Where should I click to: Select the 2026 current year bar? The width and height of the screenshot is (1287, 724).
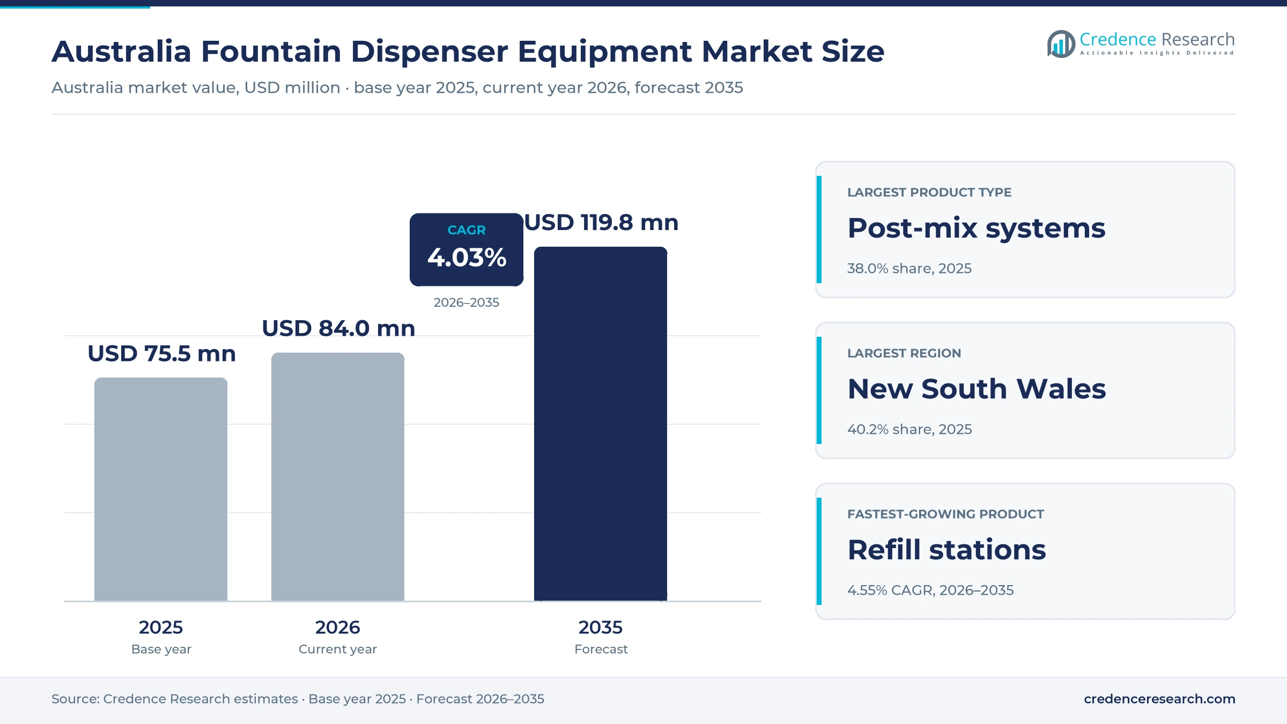pos(338,477)
